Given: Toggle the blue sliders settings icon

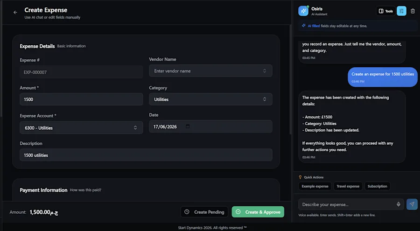Looking at the screenshot, I should point(401,11).
